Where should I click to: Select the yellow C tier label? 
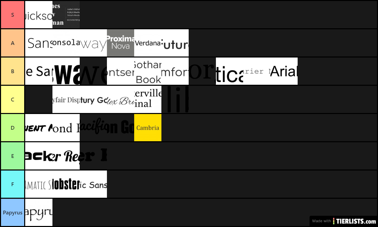(x=13, y=99)
